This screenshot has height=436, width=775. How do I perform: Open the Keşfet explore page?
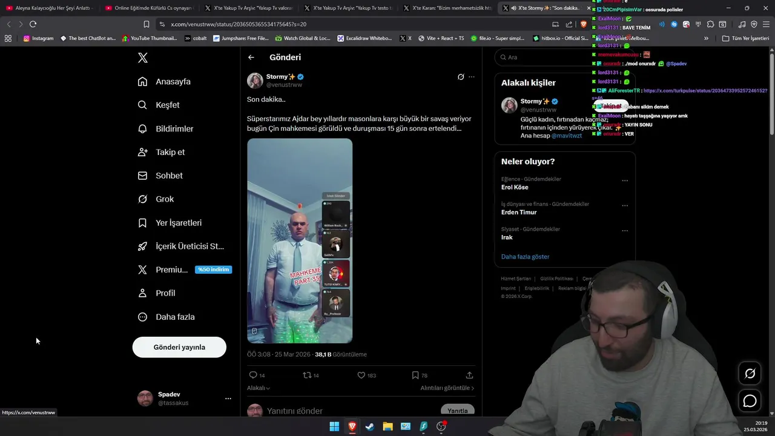[x=159, y=105]
